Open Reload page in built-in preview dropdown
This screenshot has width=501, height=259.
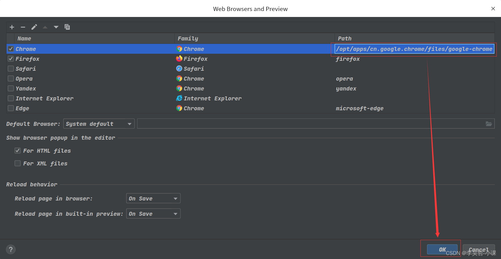[x=153, y=214]
